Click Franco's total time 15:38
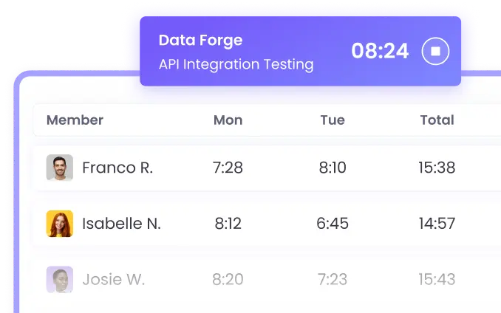The height and width of the screenshot is (313, 501). pyautogui.click(x=437, y=168)
